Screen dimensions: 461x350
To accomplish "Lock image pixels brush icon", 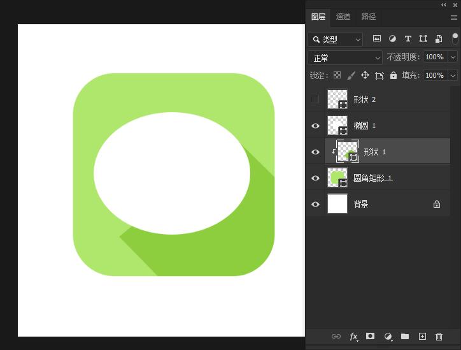I will point(351,75).
